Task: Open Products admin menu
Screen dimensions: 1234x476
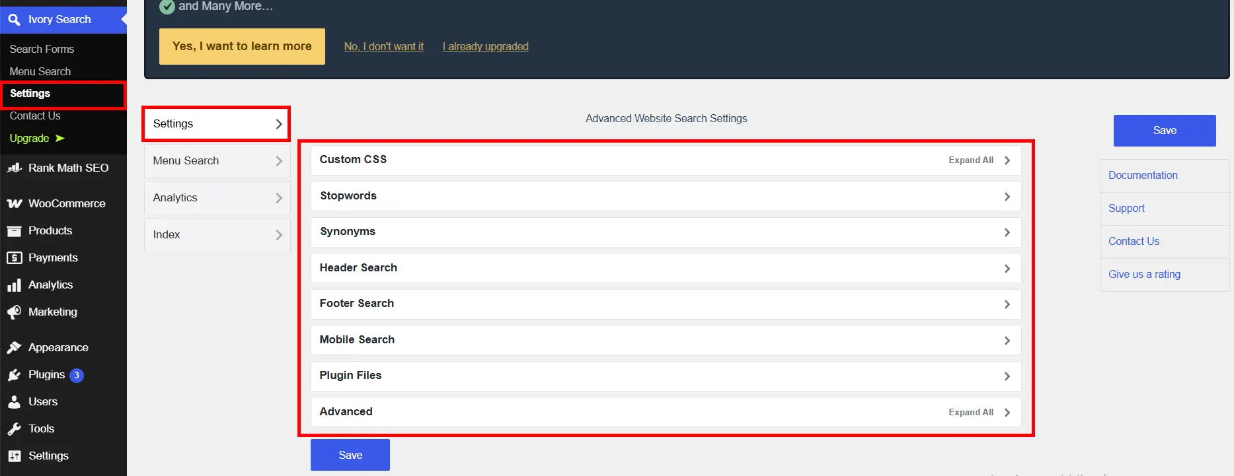Action: point(63,231)
